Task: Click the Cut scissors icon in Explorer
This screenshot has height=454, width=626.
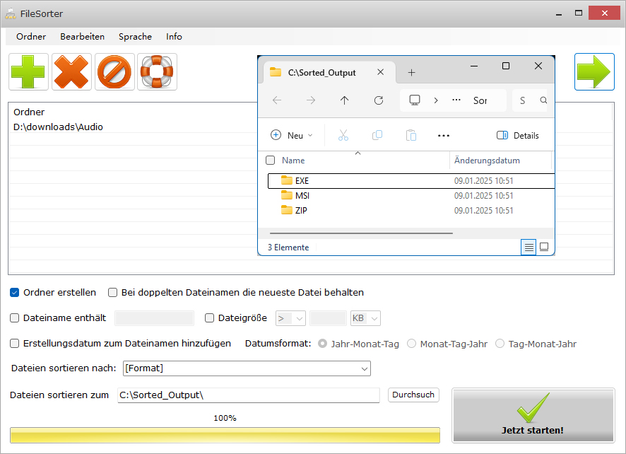Action: pos(343,136)
